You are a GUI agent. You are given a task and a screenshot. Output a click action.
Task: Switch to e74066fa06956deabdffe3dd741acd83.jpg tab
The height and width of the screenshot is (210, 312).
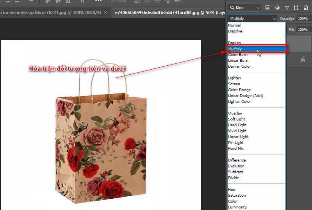point(169,13)
